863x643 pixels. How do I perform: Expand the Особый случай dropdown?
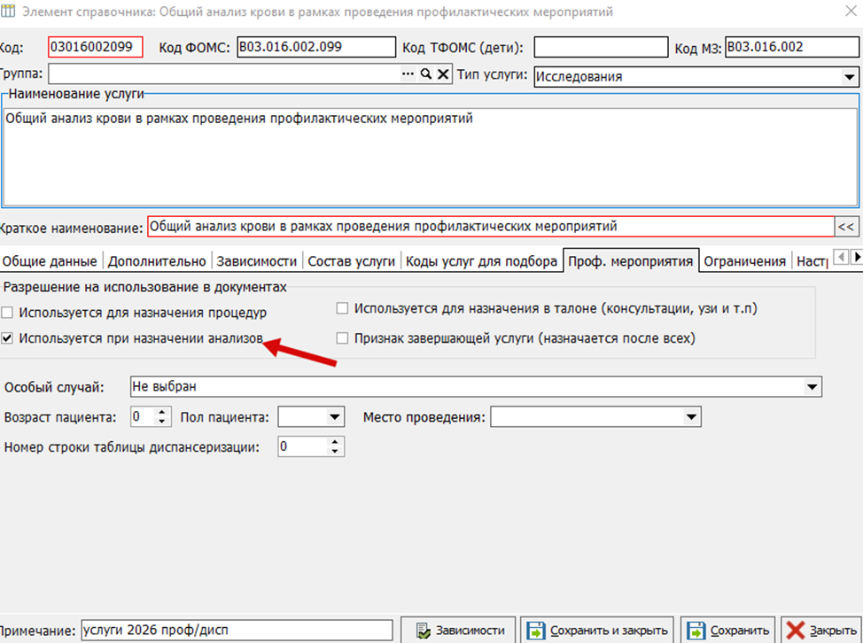point(812,387)
